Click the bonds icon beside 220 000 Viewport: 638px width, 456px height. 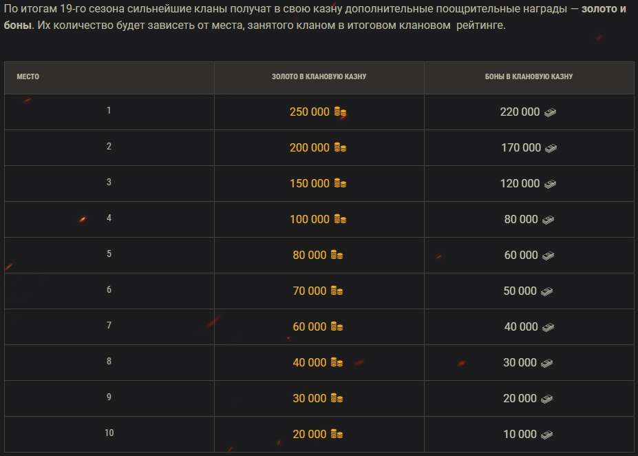550,112
